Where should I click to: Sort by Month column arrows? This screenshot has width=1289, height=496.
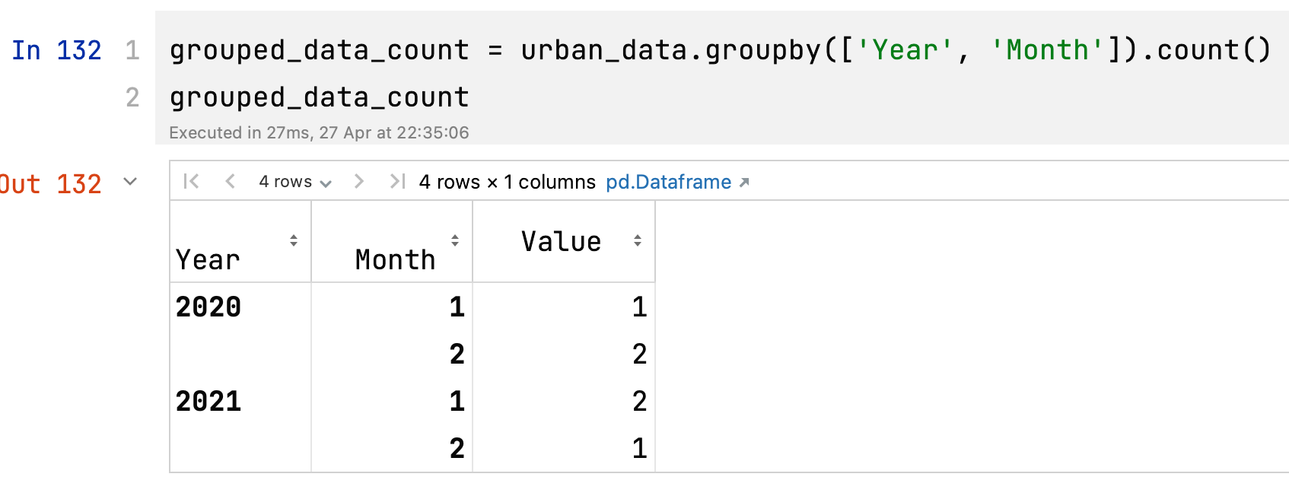coord(455,240)
